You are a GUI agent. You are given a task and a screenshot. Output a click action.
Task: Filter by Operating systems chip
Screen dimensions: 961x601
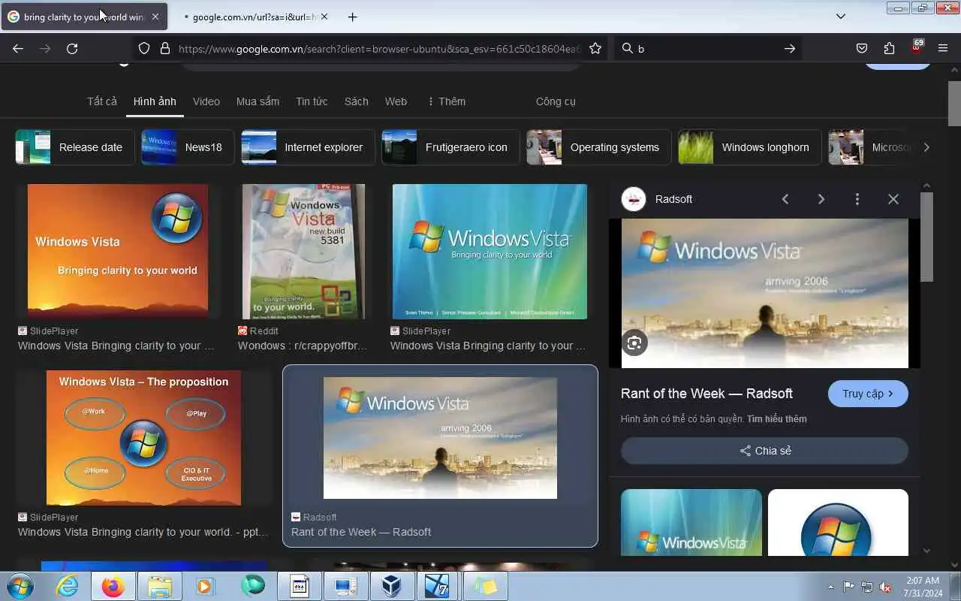[x=599, y=147]
